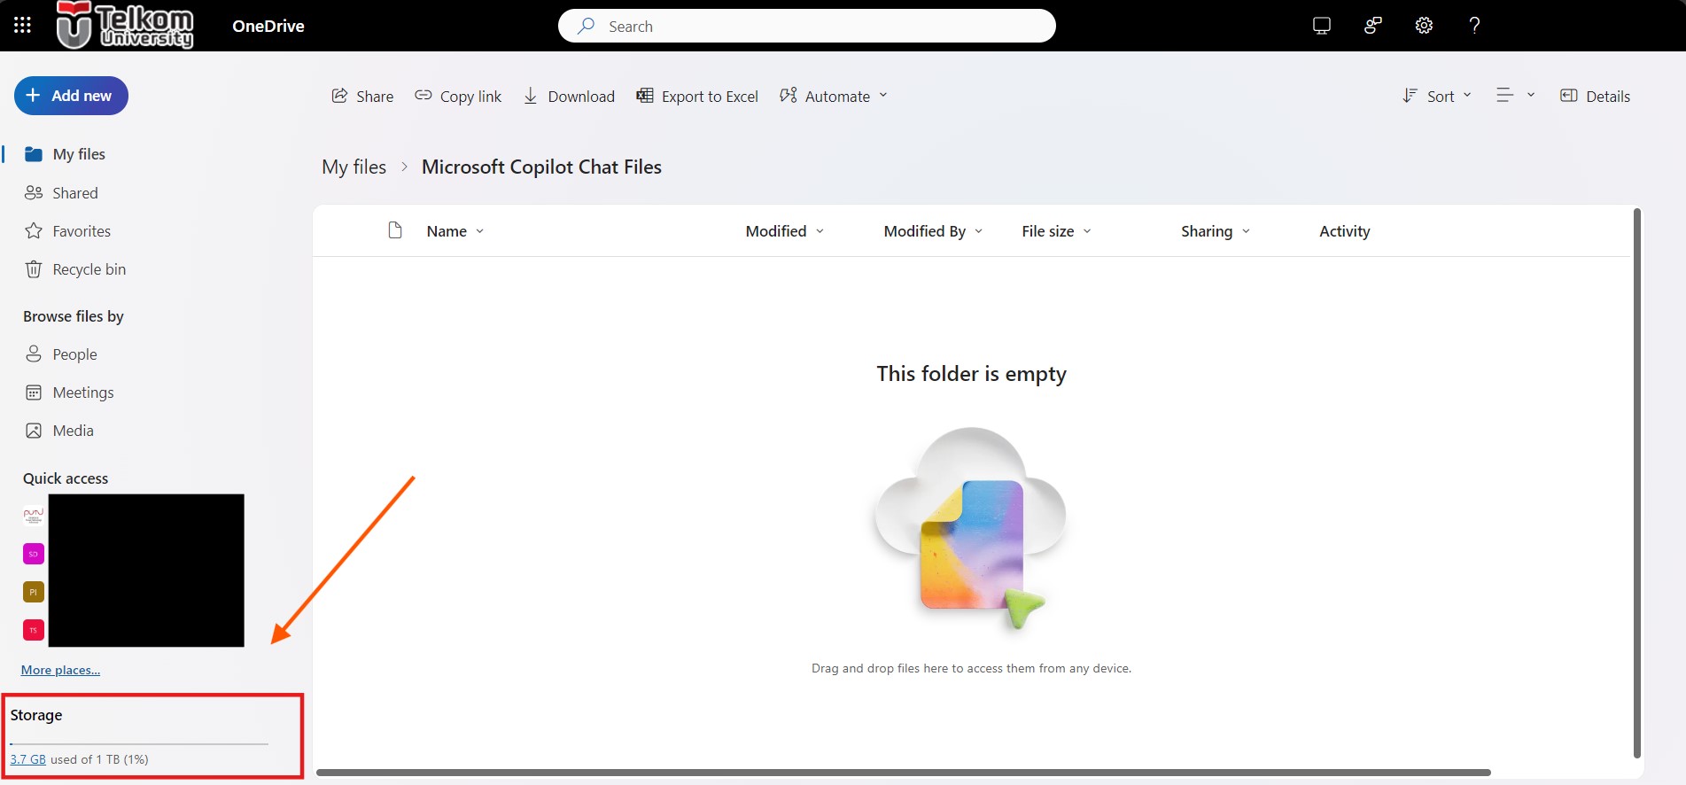The image size is (1686, 785).
Task: Click the file type column icon
Action: (x=395, y=231)
